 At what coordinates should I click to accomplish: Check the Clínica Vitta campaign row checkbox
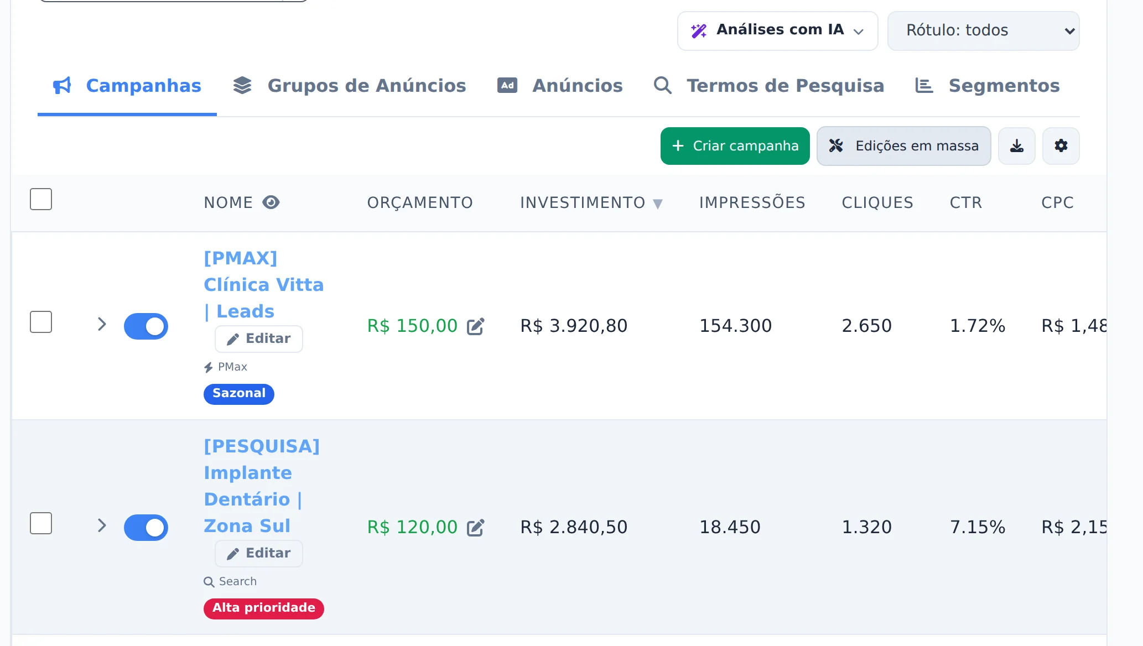click(x=41, y=322)
